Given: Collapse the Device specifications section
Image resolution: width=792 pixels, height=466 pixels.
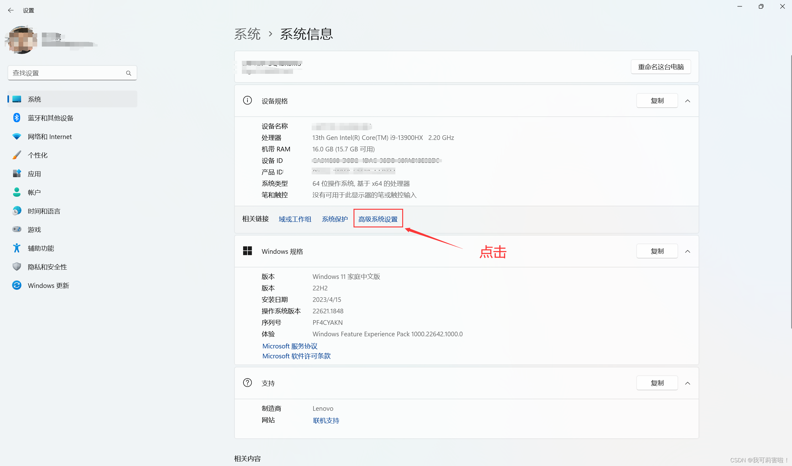Looking at the screenshot, I should pyautogui.click(x=687, y=101).
